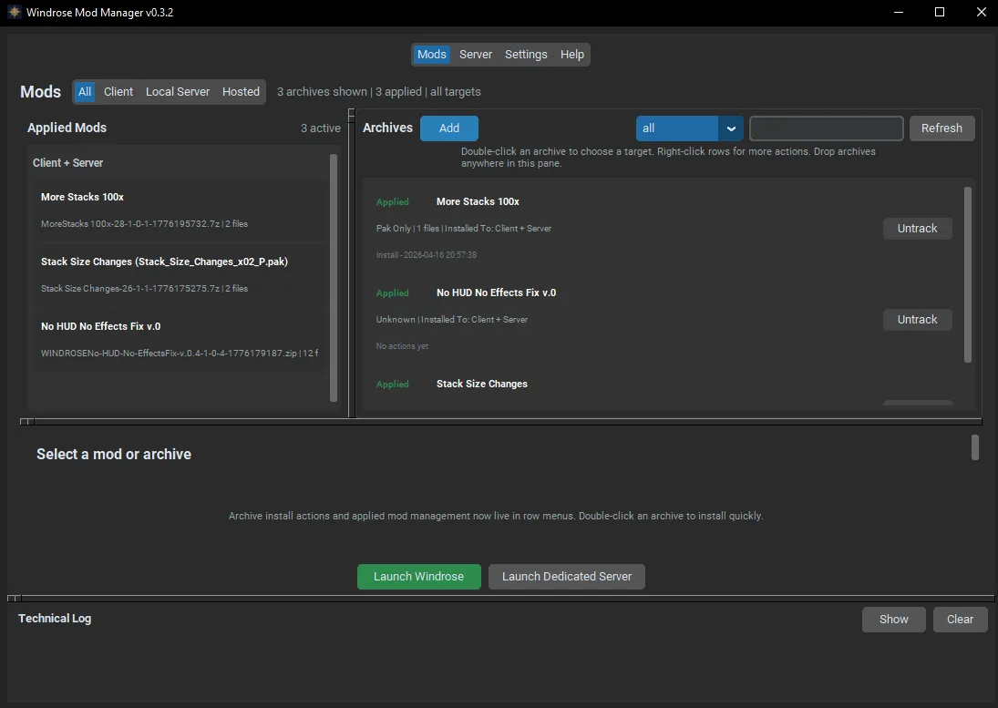Click the Archives list scrollbar
The height and width of the screenshot is (708, 998).
[x=968, y=275]
